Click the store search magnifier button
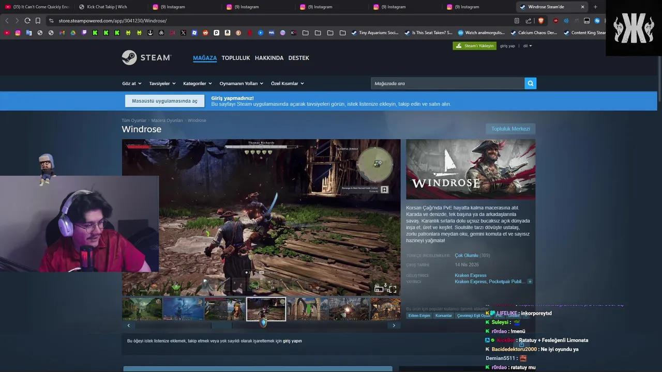The width and height of the screenshot is (662, 372). click(530, 83)
